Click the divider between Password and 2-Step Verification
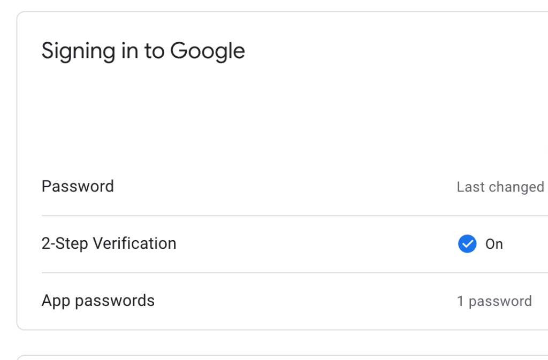Screen dimensions: 548x360 pos(268,216)
